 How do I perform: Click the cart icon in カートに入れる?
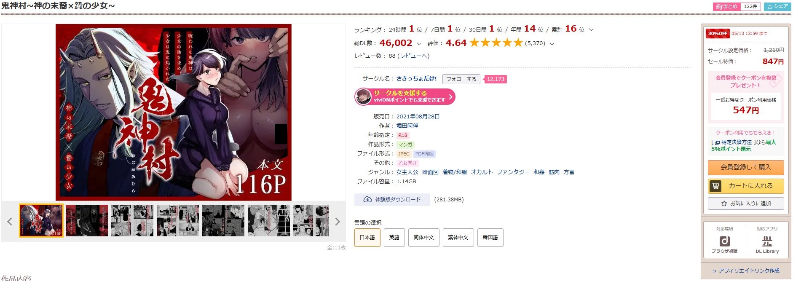[x=715, y=186]
